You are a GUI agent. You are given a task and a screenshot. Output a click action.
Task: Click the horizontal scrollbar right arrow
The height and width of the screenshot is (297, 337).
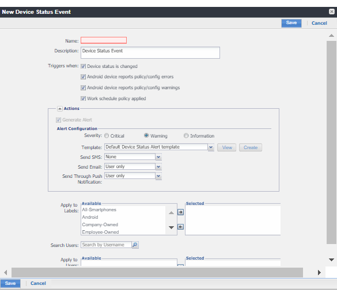(319, 272)
